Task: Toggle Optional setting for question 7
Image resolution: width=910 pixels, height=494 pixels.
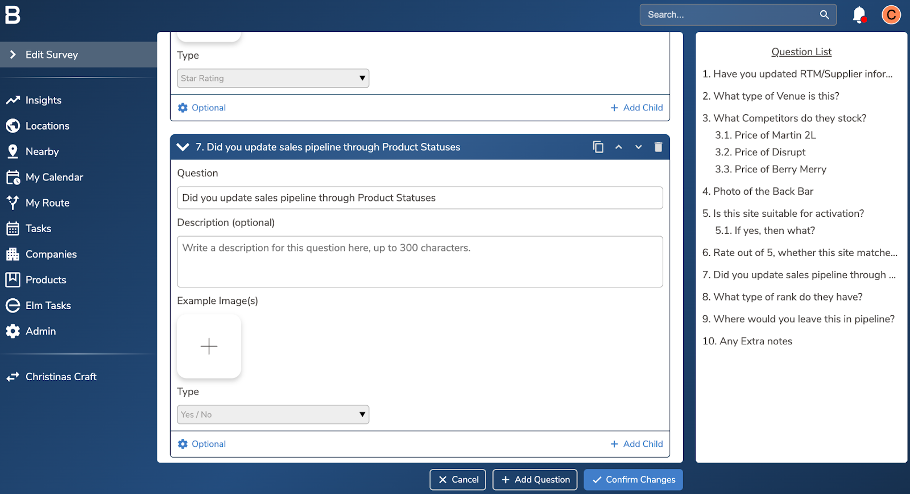Action: click(x=202, y=444)
